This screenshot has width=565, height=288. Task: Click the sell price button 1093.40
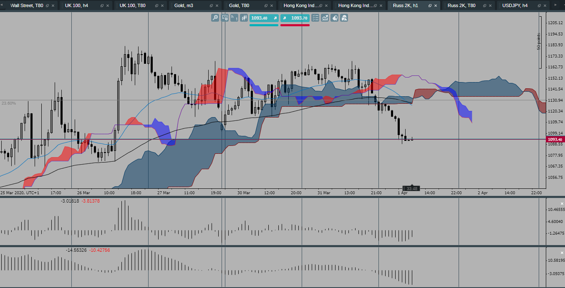click(x=264, y=18)
